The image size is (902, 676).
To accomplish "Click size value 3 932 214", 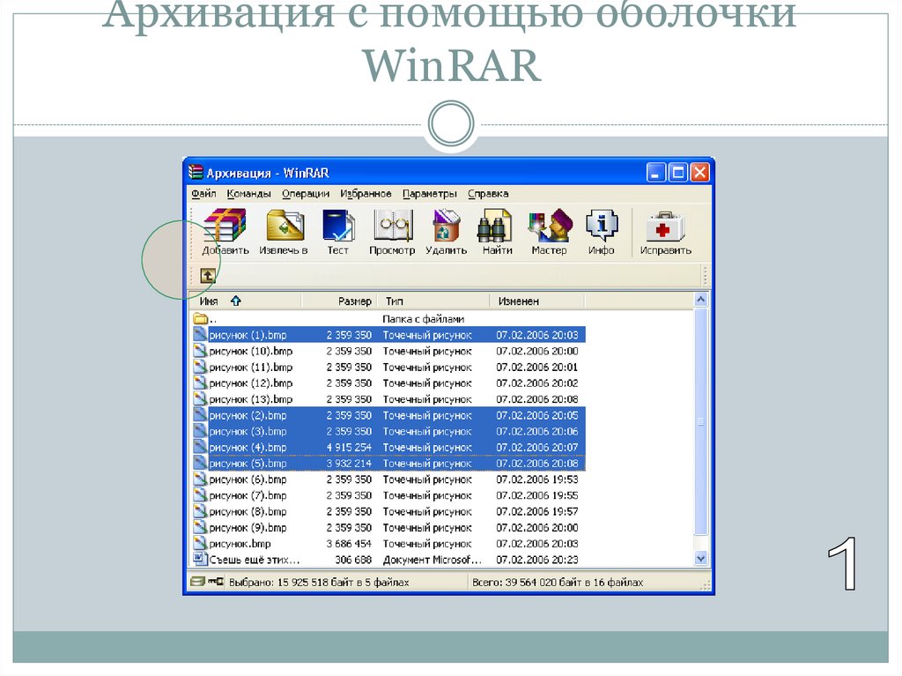I will (x=349, y=464).
